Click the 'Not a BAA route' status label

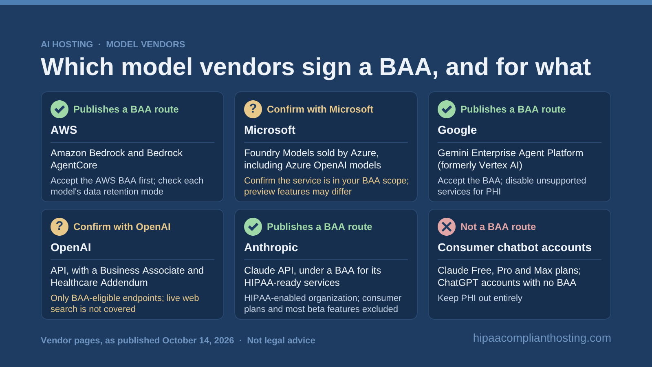pyautogui.click(x=498, y=227)
